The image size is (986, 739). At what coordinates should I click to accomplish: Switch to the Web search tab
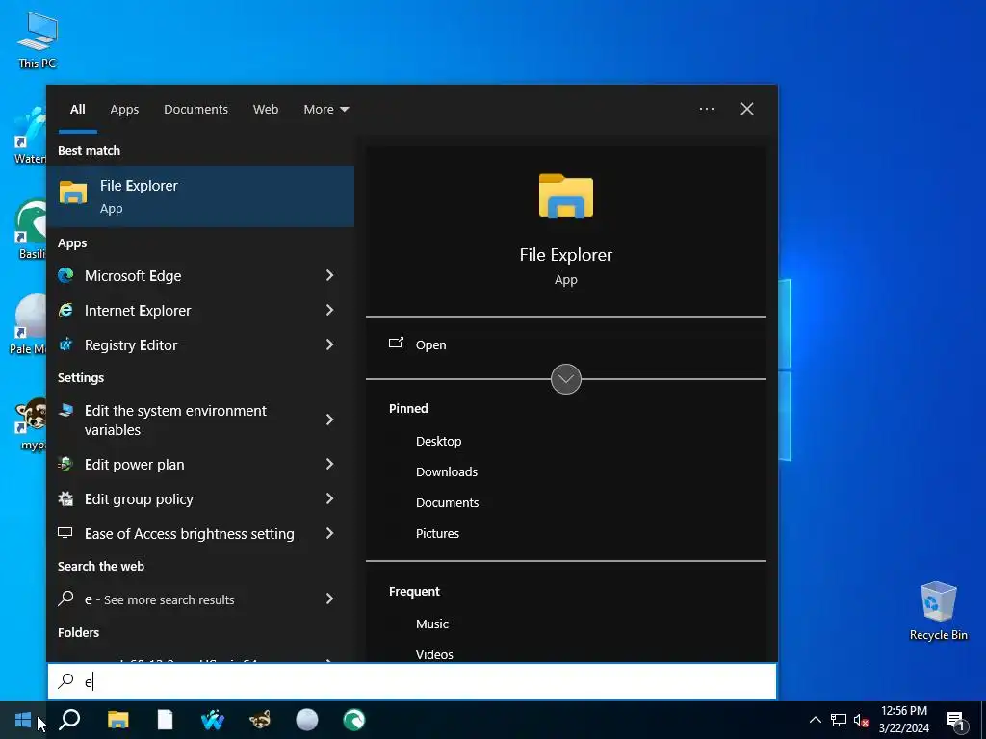coord(266,110)
